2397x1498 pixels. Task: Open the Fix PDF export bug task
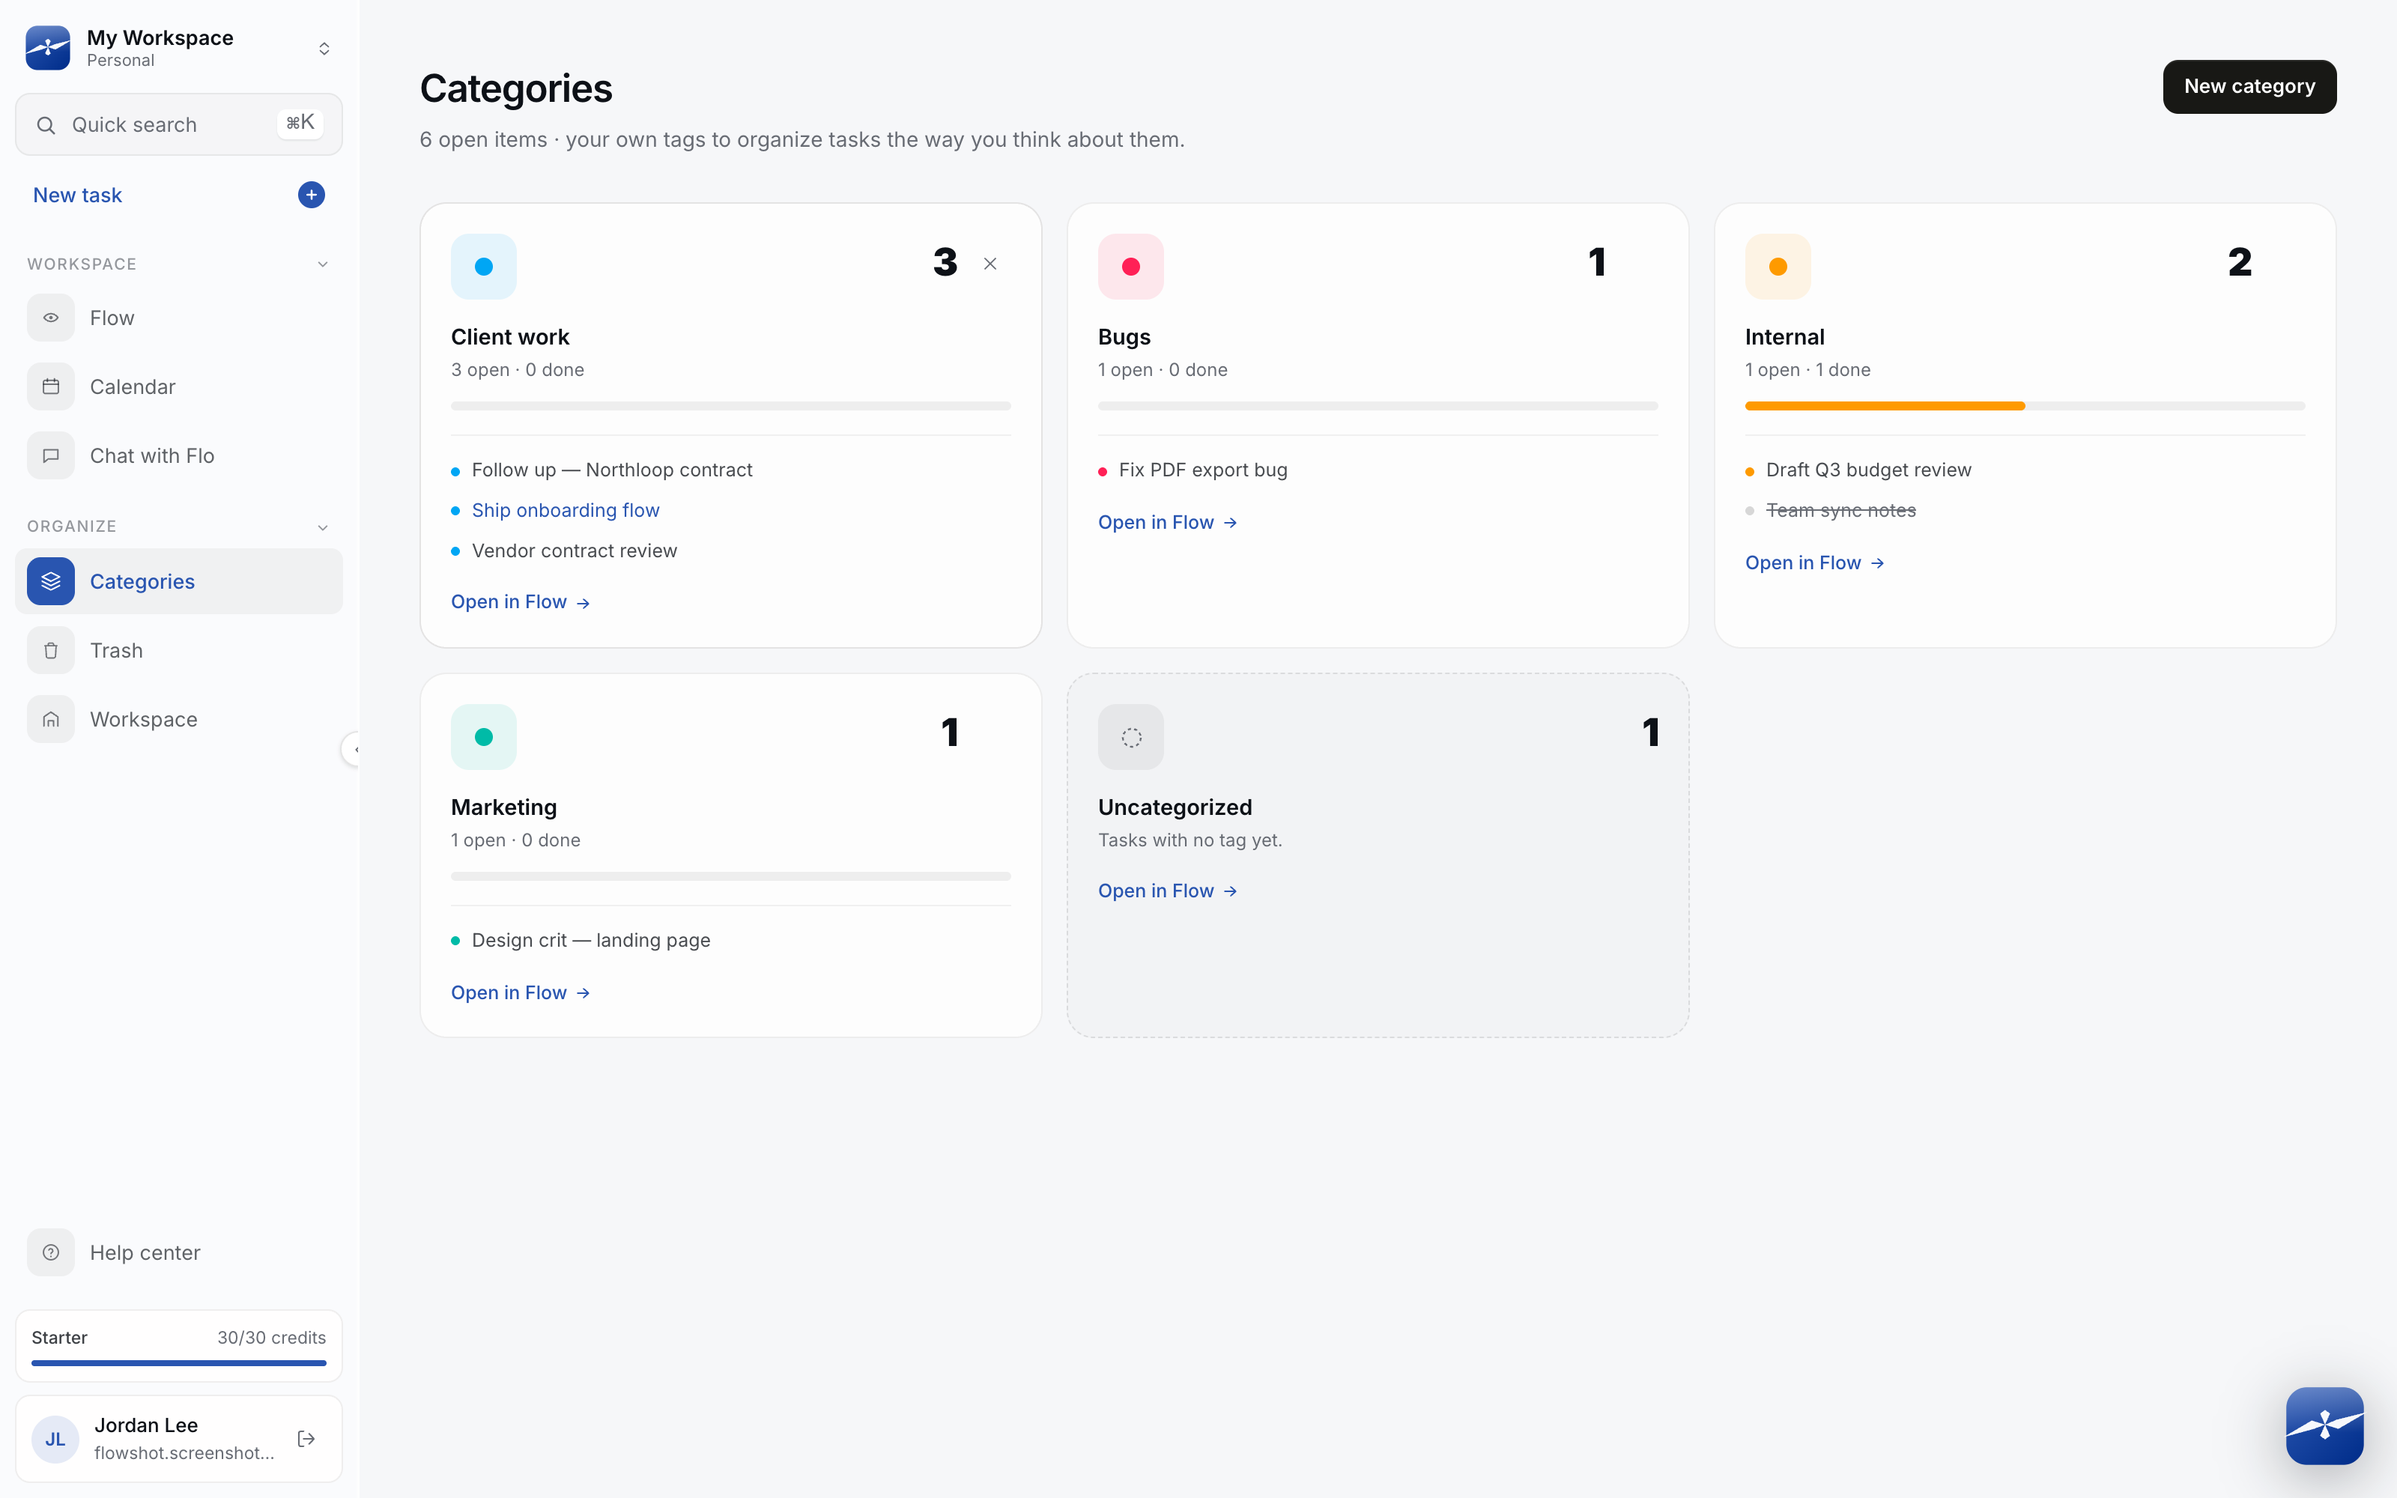[1204, 470]
